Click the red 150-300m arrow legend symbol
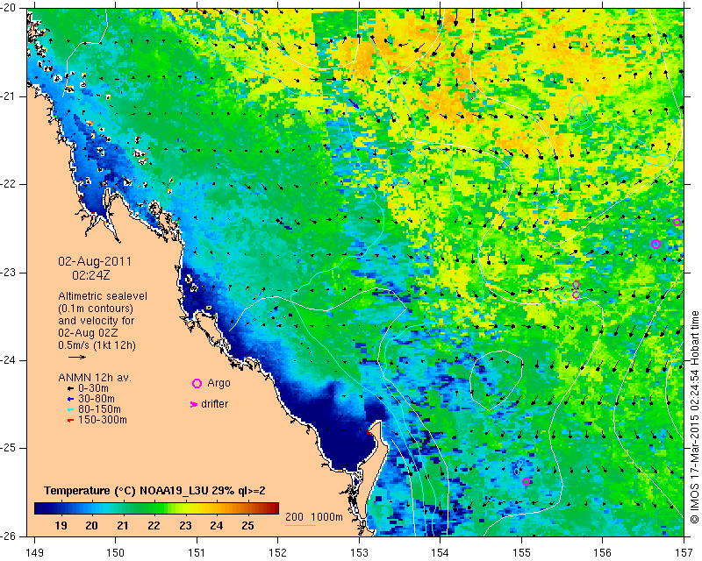 click(x=70, y=421)
